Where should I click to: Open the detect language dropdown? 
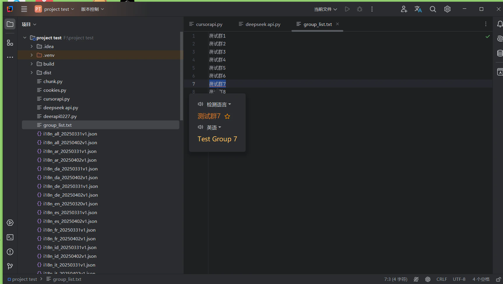pos(219,105)
